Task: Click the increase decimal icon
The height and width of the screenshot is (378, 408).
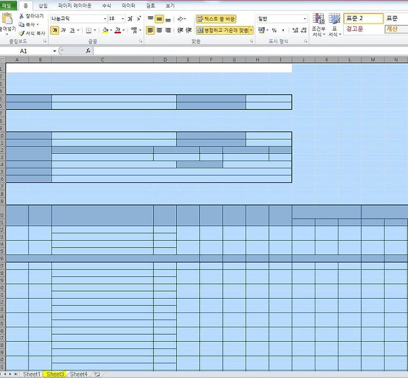Action: click(x=295, y=30)
